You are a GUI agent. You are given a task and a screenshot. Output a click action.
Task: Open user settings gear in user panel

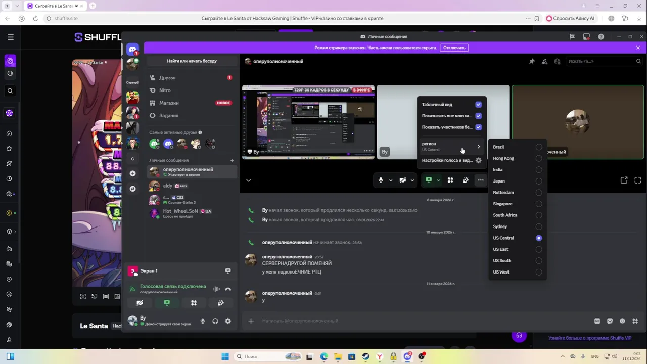[228, 321]
